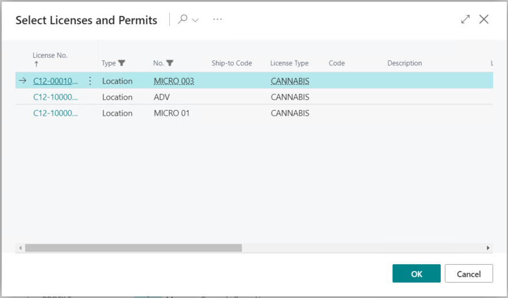Click the Type column header
508x298 pixels.
click(108, 63)
